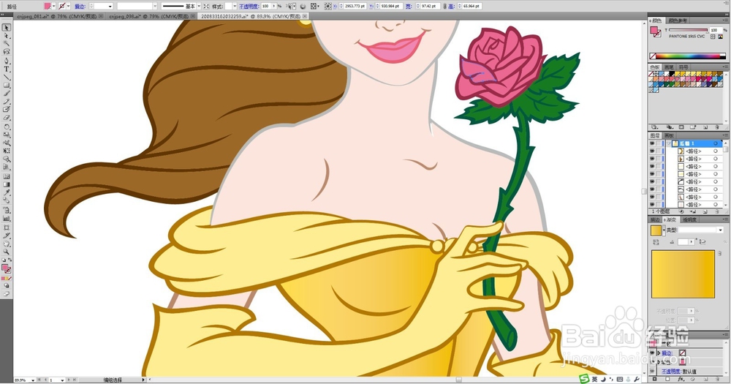Expand 描边 row in appearance panel
Viewport: 731px width, 384px height.
(659, 353)
